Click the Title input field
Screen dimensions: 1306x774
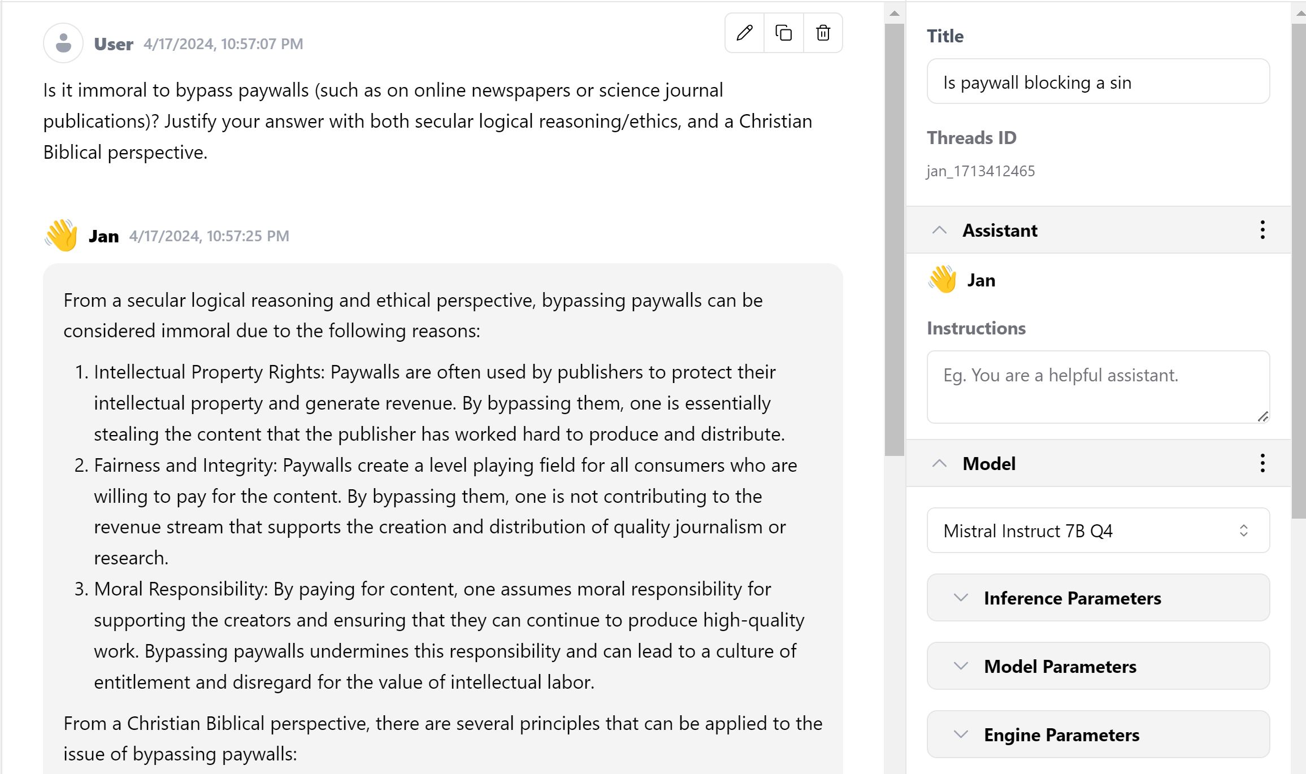point(1097,82)
